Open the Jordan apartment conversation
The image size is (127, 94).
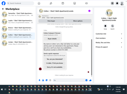point(18,43)
